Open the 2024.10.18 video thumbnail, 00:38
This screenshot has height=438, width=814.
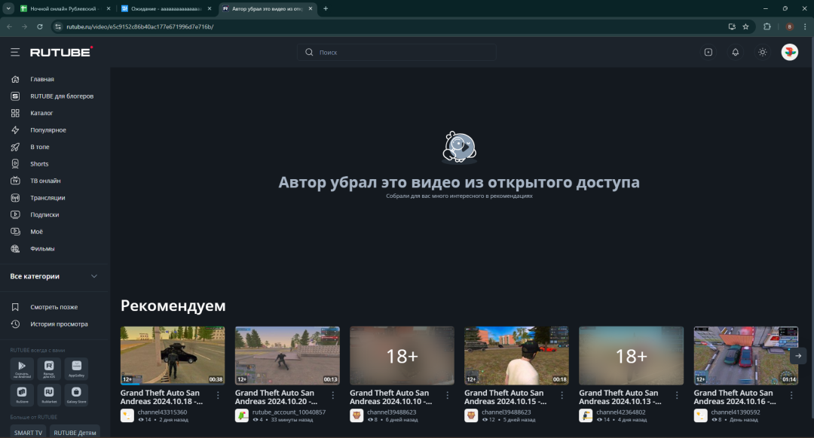173,355
